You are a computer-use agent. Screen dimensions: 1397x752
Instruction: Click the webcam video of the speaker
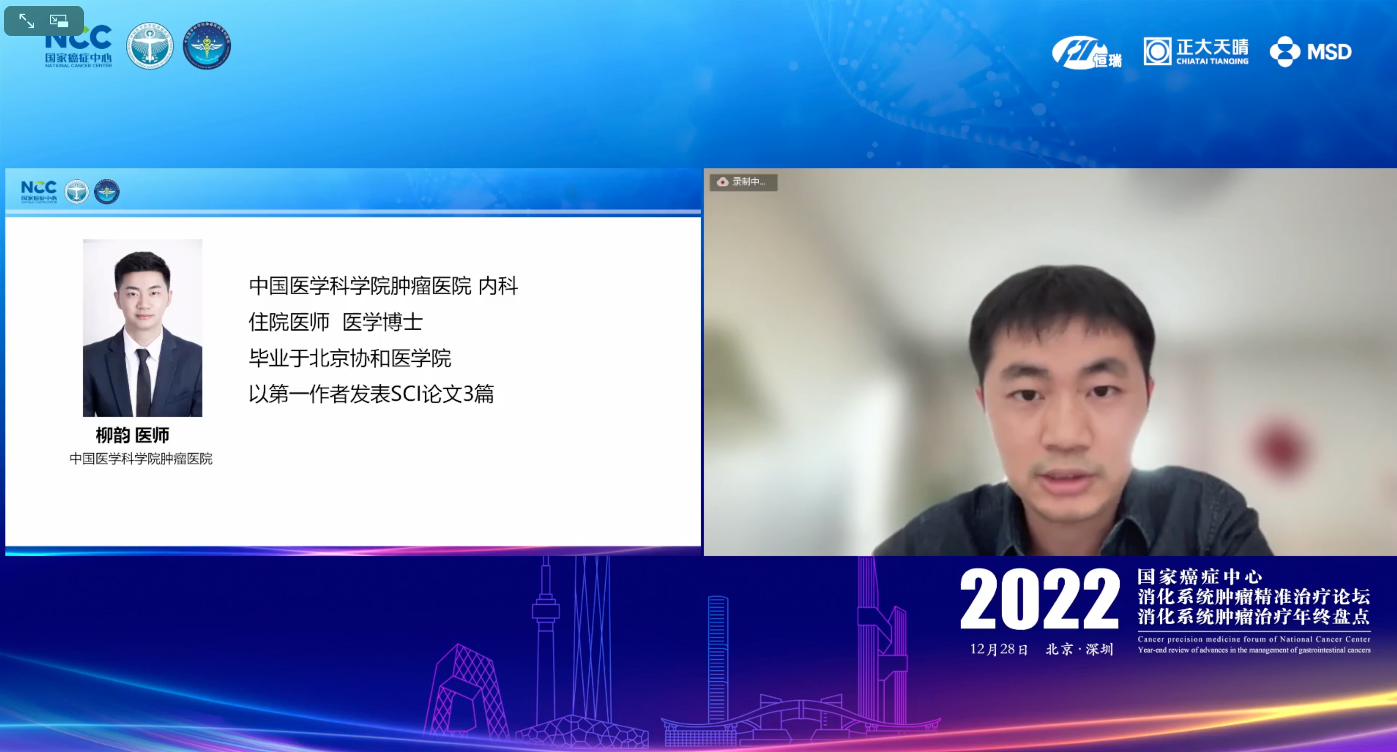coord(1049,362)
